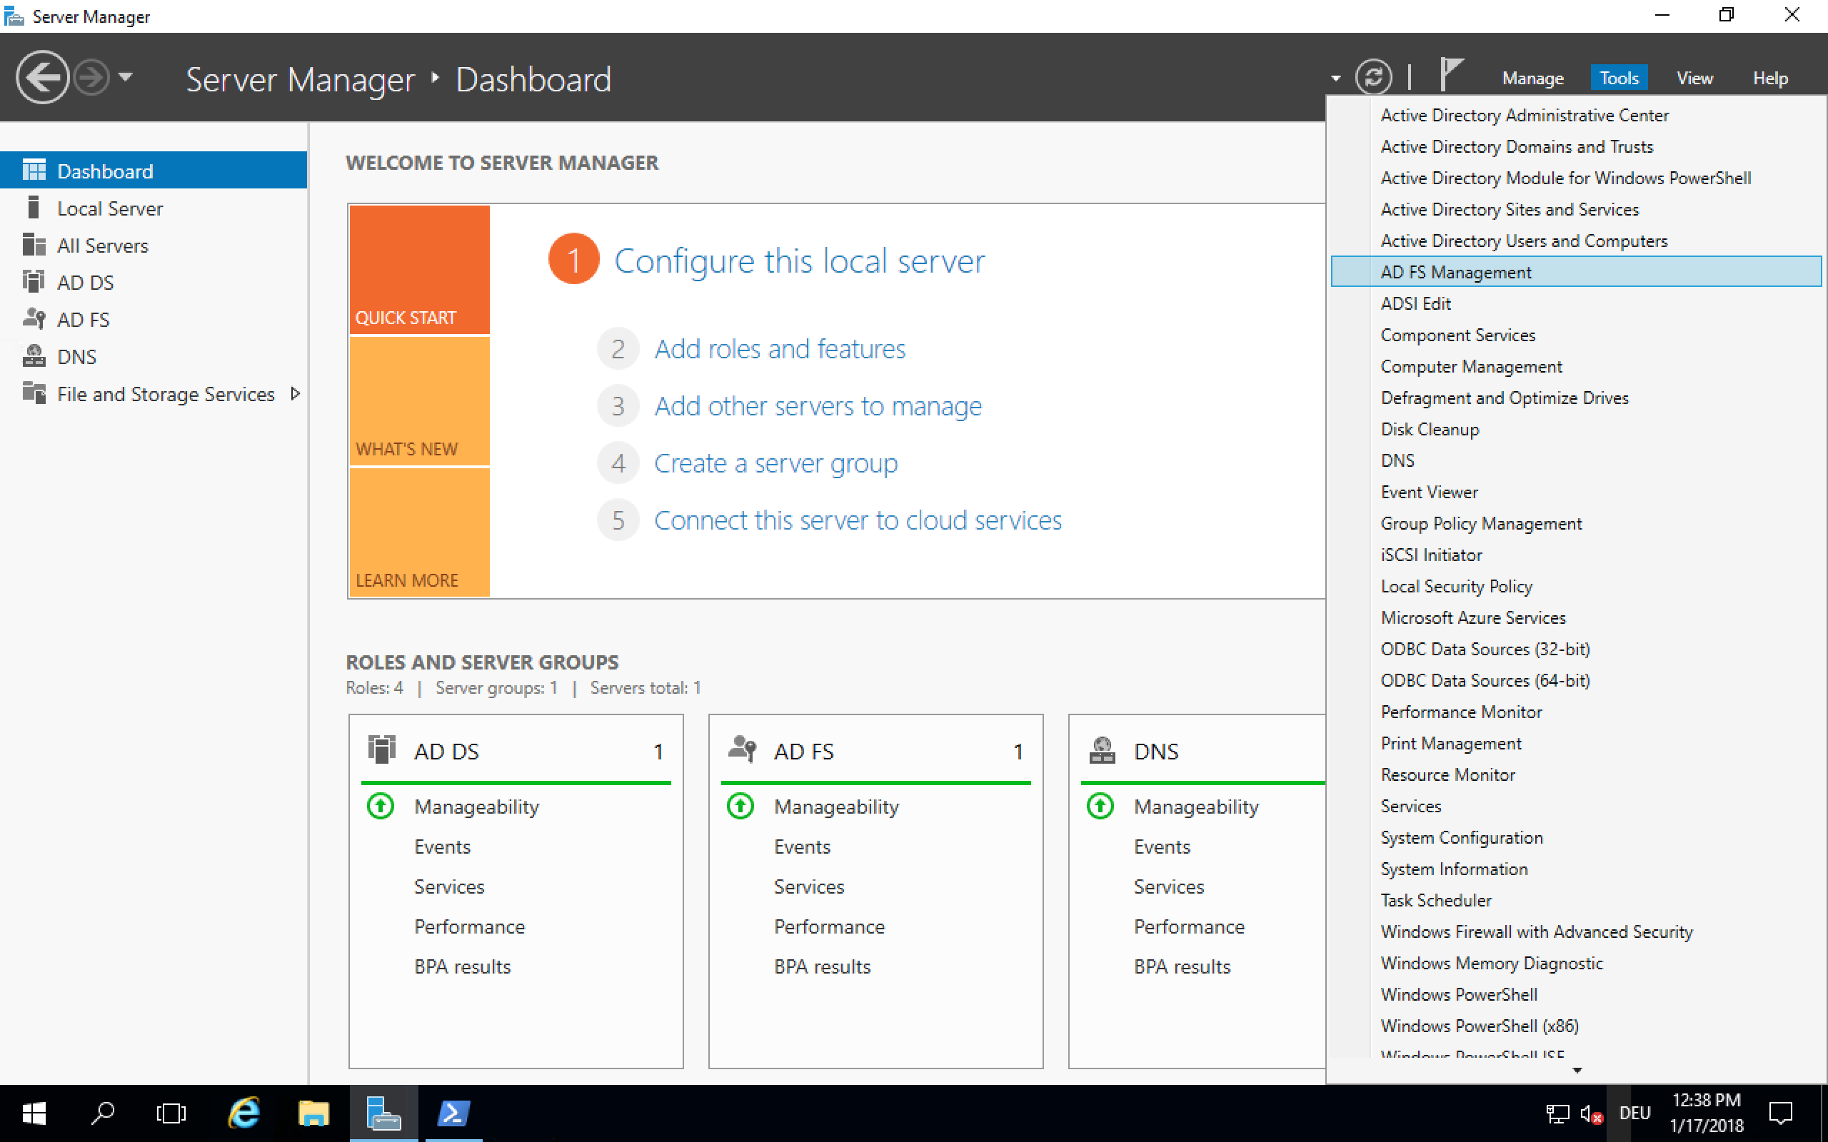This screenshot has width=1828, height=1142.
Task: Click the AD DS sidebar icon
Action: [34, 282]
